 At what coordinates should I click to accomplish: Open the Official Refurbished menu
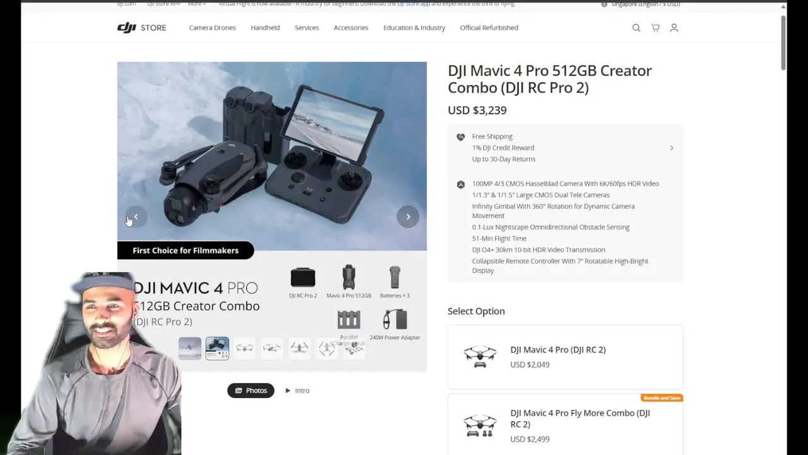point(489,28)
